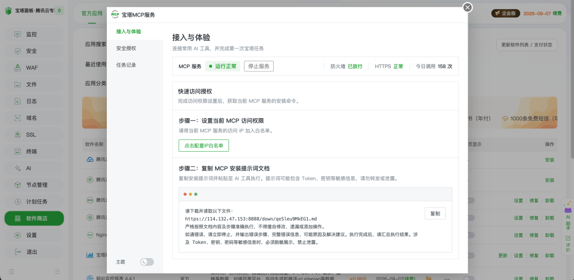Click the DNS app icon in software list
The height and width of the screenshot is (280, 574).
(x=90, y=201)
